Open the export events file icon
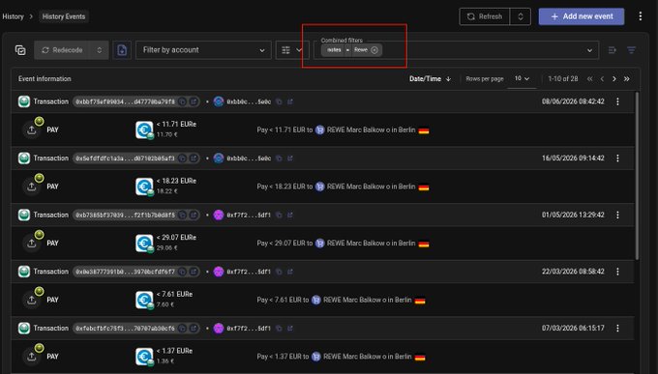The image size is (658, 374). (x=122, y=50)
